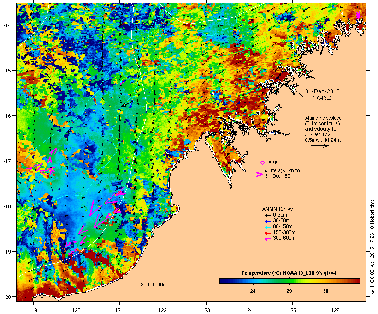
Task: Click the '30' color bar tick label
Action: coord(325,291)
